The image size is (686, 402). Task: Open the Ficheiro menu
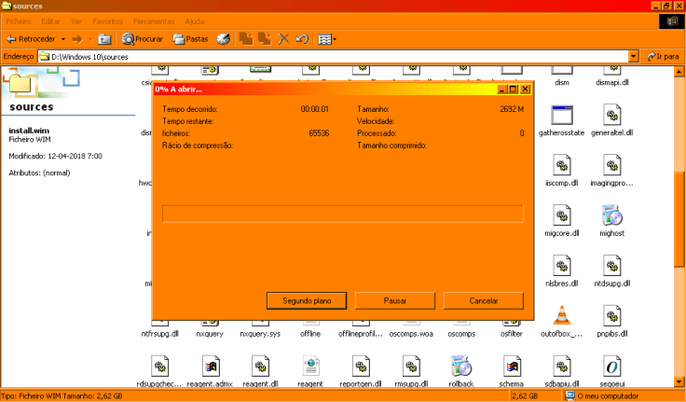point(19,21)
